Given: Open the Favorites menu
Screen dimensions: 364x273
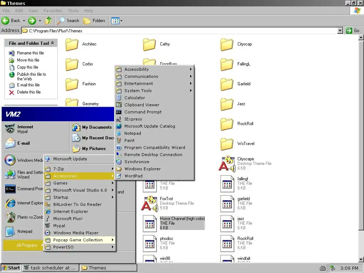Looking at the screenshot, I should tap(53, 11).
